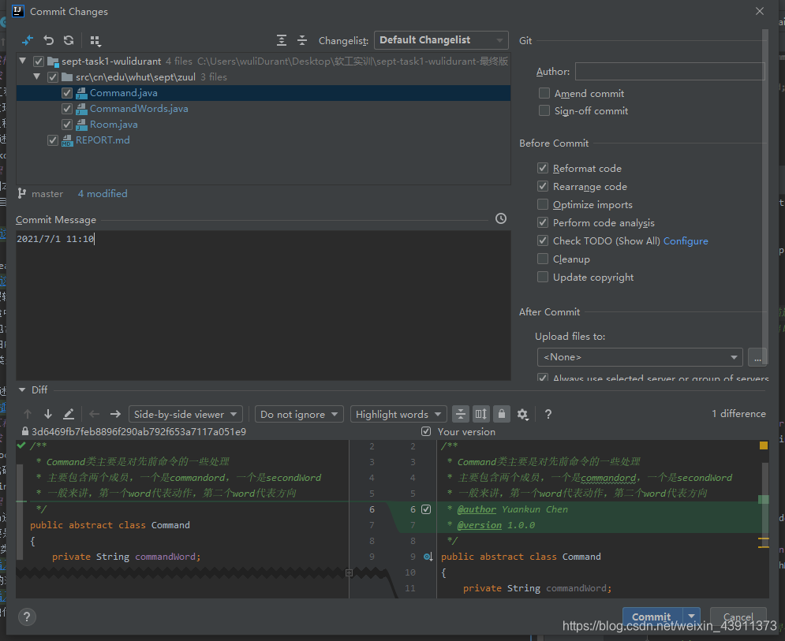Open Upload files to <None> dropdown
Viewport: 785px width, 641px height.
point(640,357)
